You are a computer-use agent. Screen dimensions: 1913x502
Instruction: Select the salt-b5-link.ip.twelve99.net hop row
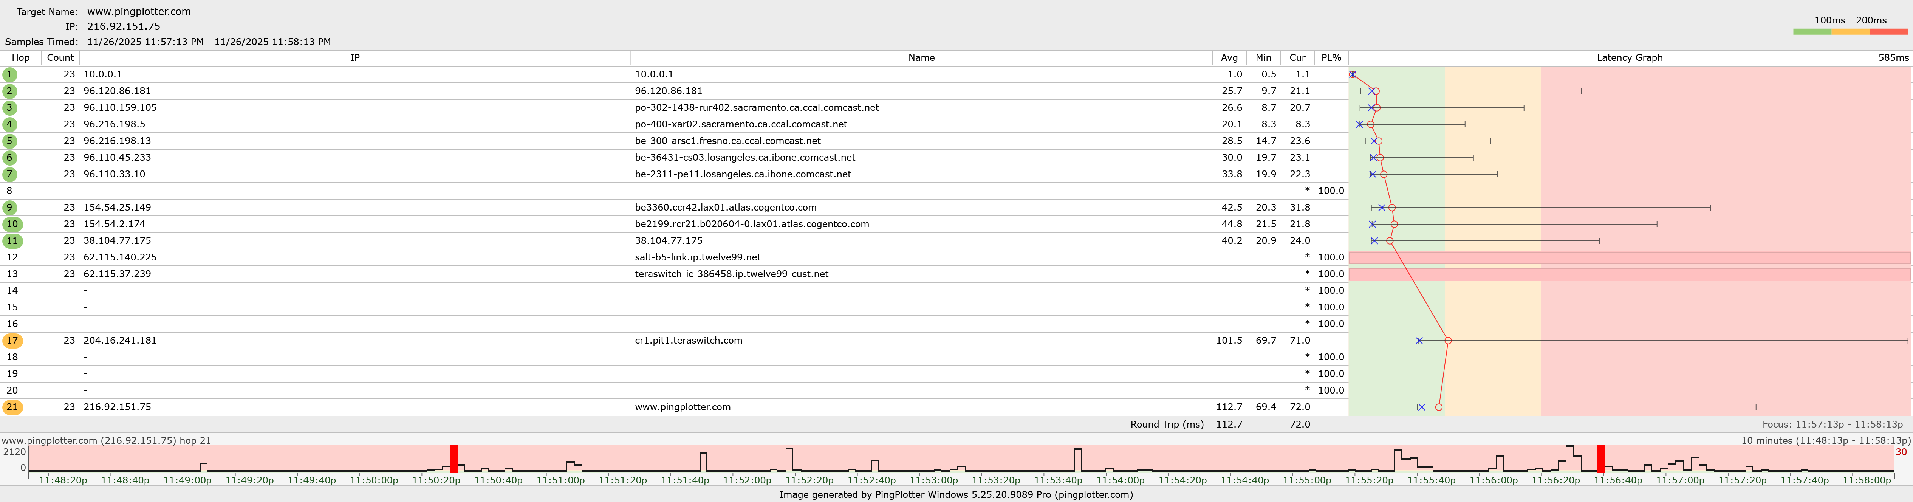tap(697, 258)
